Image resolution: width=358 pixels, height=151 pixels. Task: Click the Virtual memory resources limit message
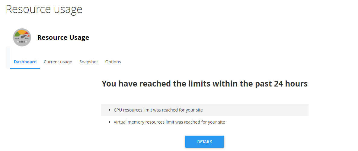pyautogui.click(x=169, y=122)
